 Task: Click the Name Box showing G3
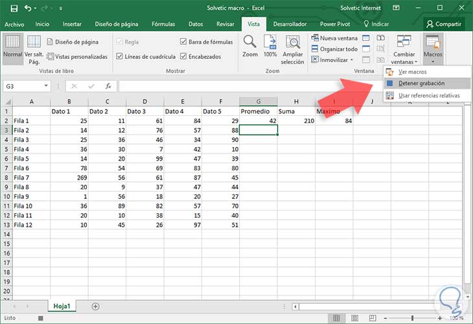23,86
